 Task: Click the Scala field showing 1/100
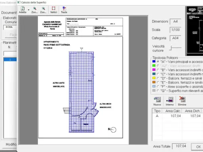pos(175,30)
